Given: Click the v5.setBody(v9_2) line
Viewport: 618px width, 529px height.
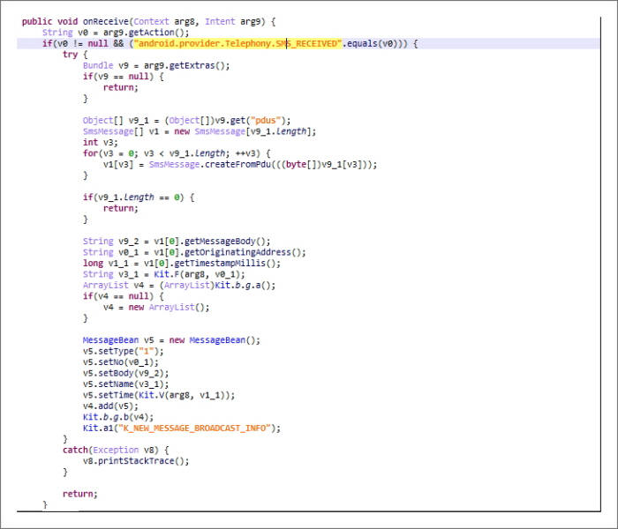Looking at the screenshot, I should click(x=125, y=373).
